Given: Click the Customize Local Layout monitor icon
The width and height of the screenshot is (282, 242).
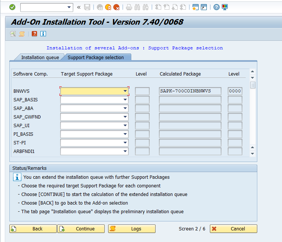Looking at the screenshot, I should tap(225, 7).
